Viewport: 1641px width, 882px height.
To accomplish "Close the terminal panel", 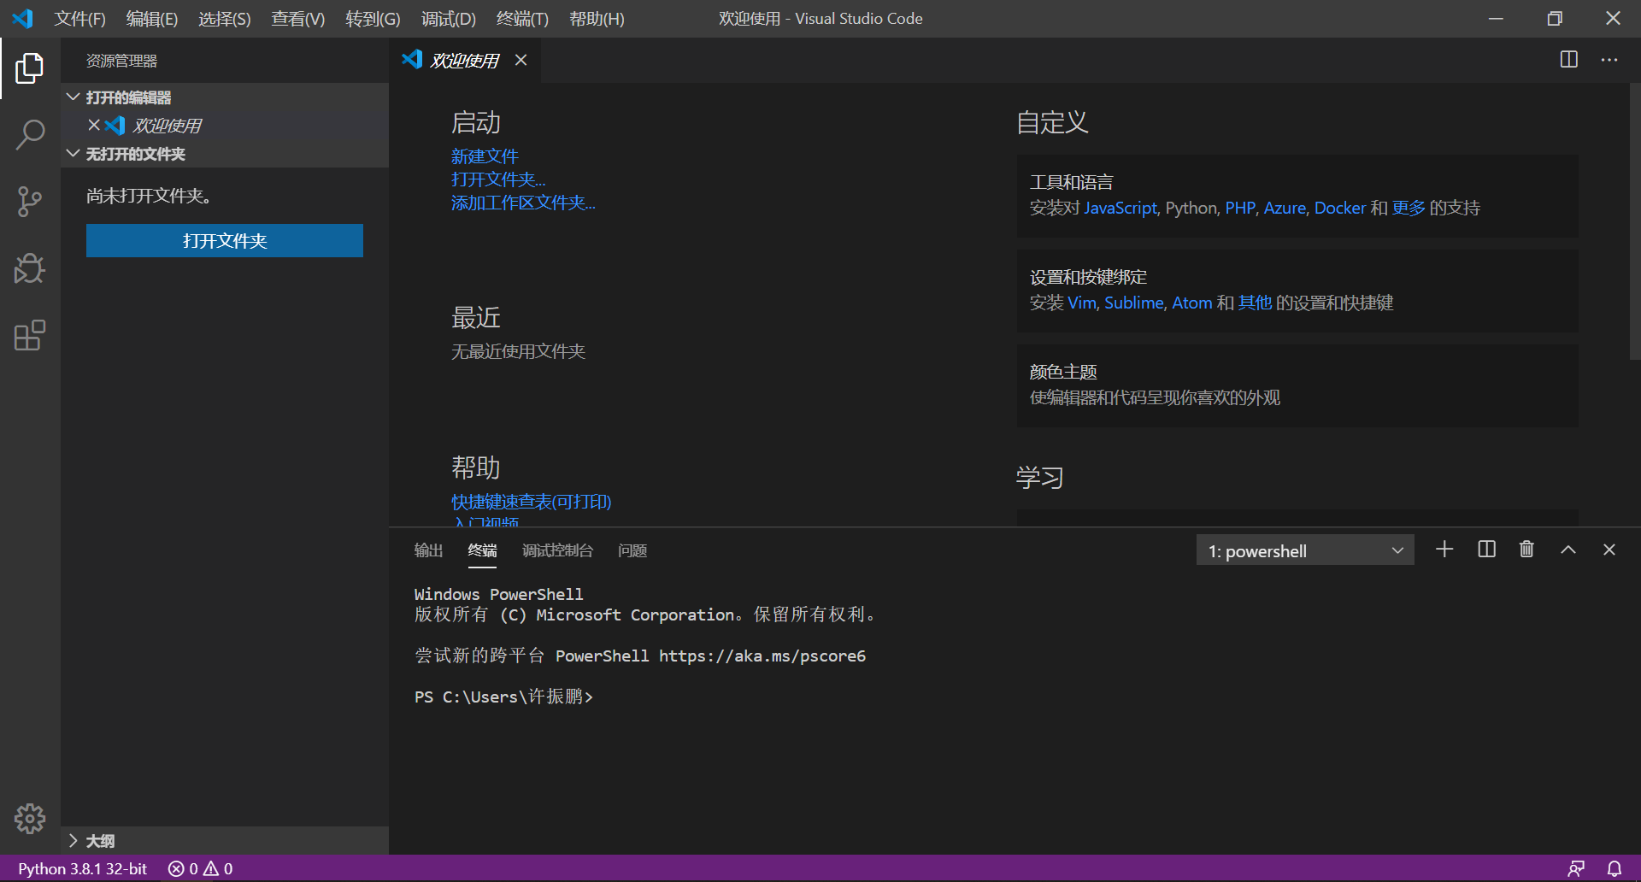I will click(x=1609, y=550).
